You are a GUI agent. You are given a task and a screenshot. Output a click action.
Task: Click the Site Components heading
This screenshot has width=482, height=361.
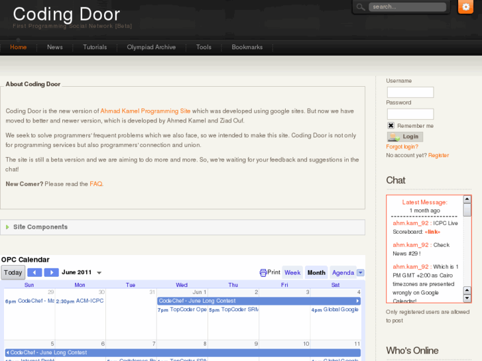coord(40,227)
